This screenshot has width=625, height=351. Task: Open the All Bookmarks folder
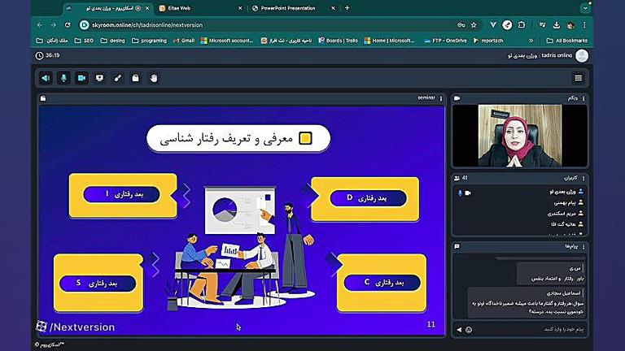pos(566,41)
